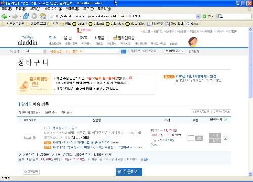Click the 이전화면 previous screen button

point(31,172)
